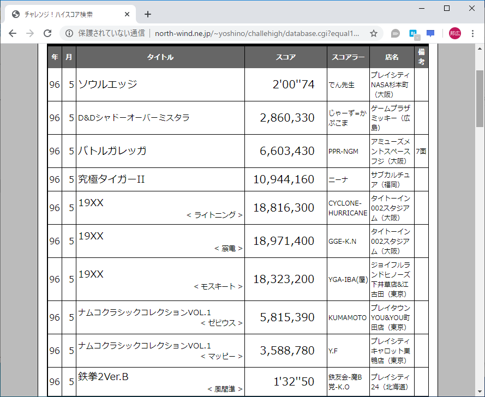
Task: Select the score 18,323,200
Action: 284,279
